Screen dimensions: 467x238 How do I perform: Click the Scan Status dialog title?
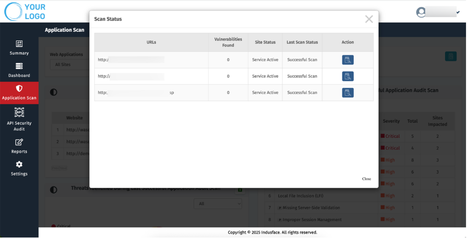coord(108,19)
